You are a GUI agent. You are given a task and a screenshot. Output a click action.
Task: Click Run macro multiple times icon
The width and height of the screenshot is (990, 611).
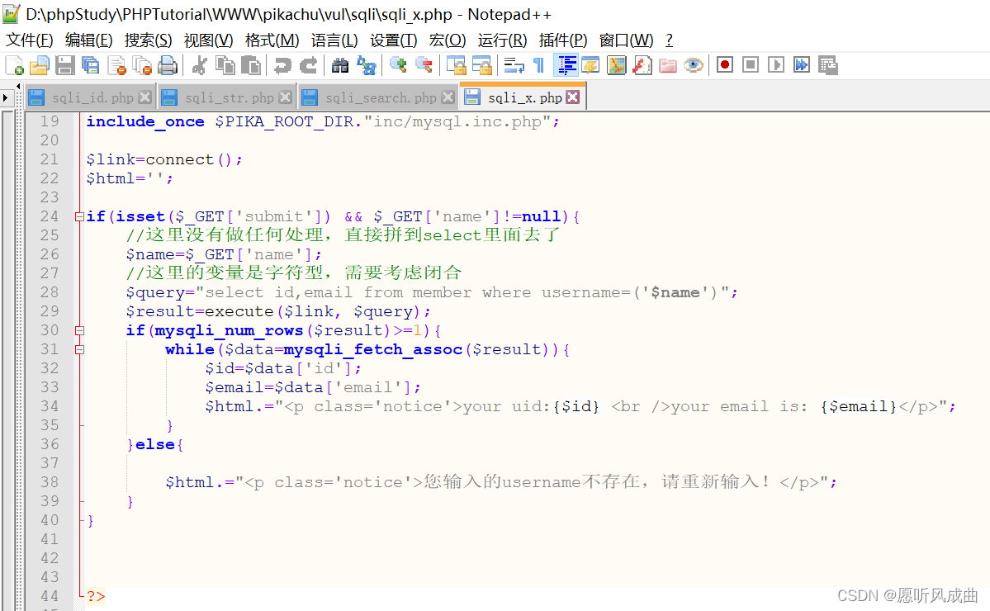coord(802,65)
